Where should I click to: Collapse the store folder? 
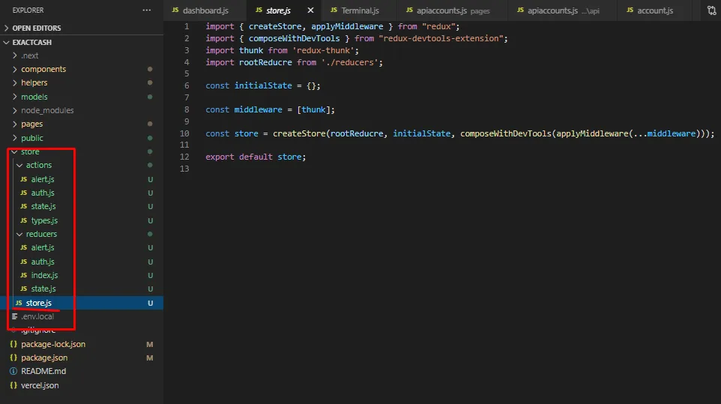coord(82,151)
